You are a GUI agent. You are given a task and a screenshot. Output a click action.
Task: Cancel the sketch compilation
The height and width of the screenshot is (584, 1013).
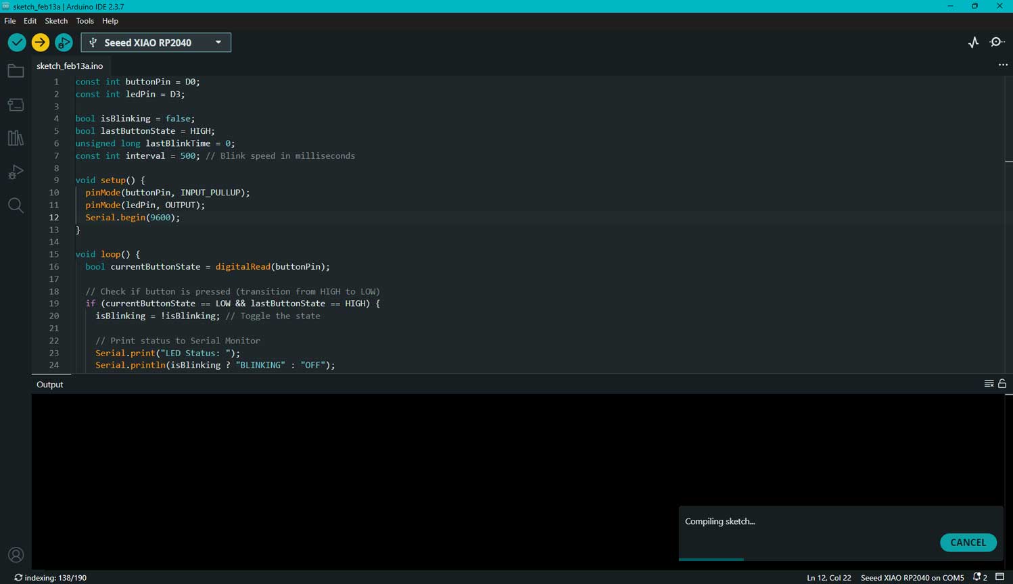click(x=968, y=542)
